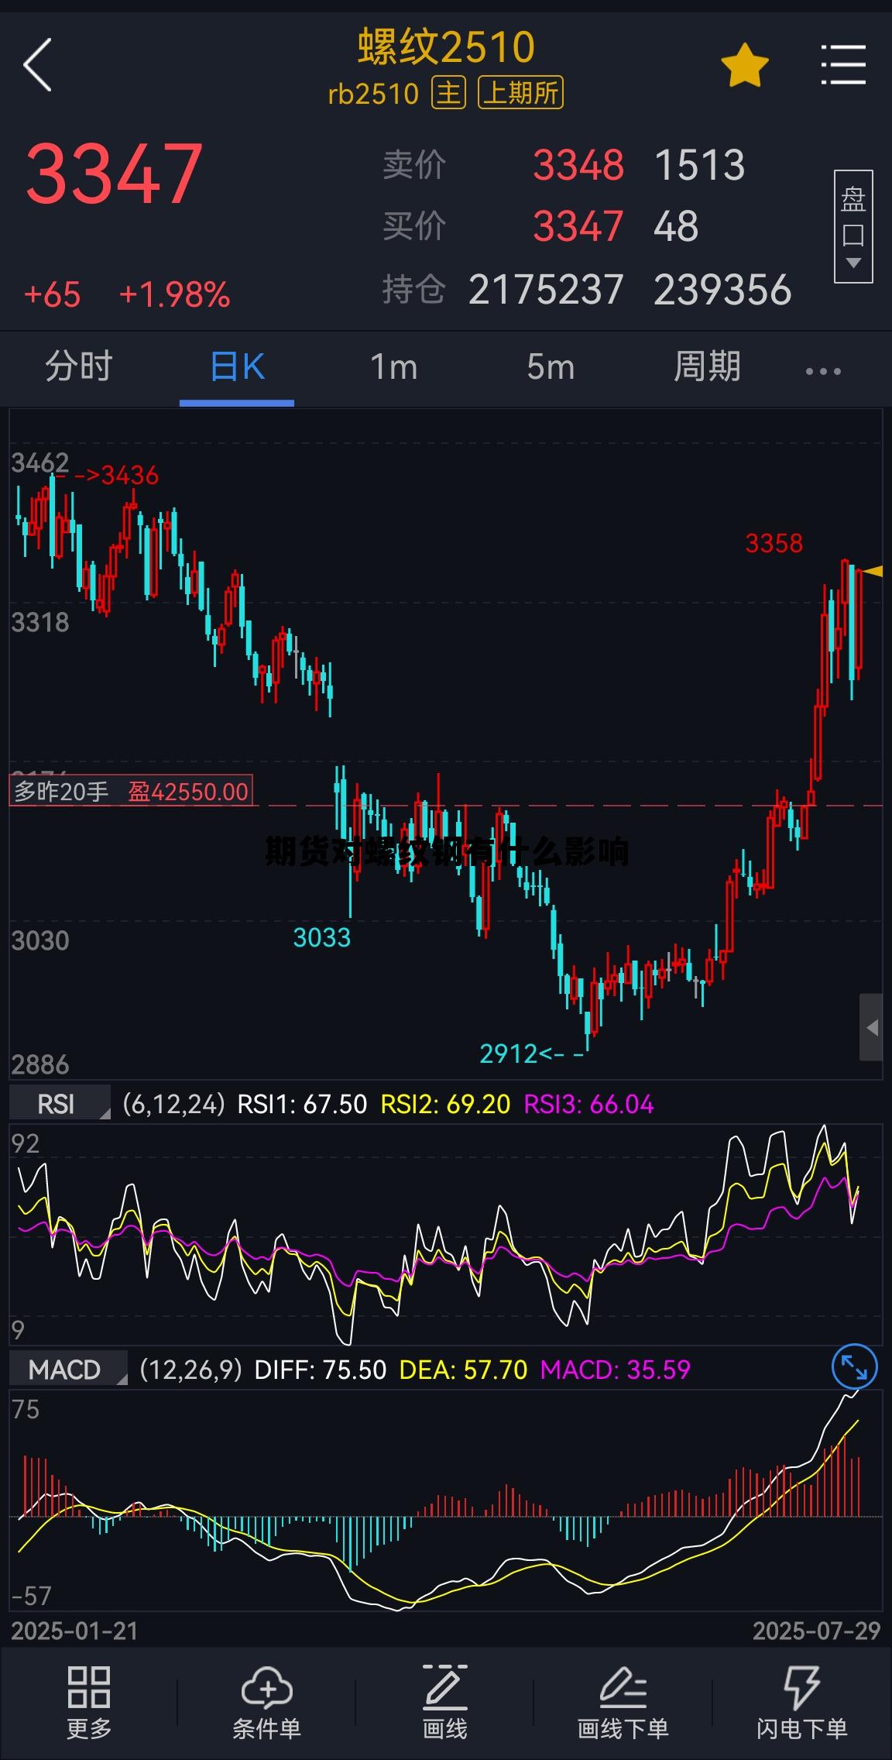The width and height of the screenshot is (892, 1760).
Task: Expand the side panel arrow handle
Action: (x=872, y=1027)
